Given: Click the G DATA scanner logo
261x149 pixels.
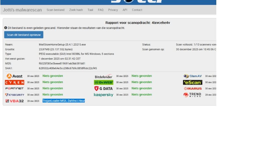Looking at the screenshot, I should click(x=103, y=88).
